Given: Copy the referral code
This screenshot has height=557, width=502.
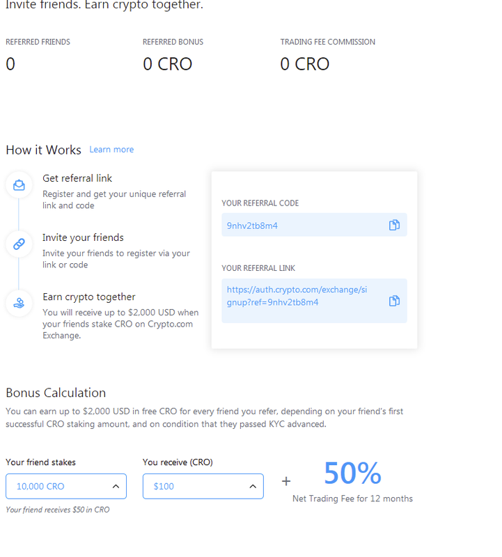Looking at the screenshot, I should point(394,225).
